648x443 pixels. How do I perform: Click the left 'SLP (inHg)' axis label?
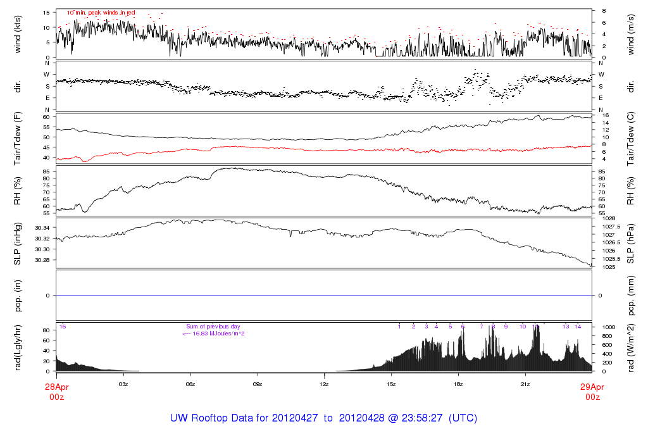click(x=18, y=242)
